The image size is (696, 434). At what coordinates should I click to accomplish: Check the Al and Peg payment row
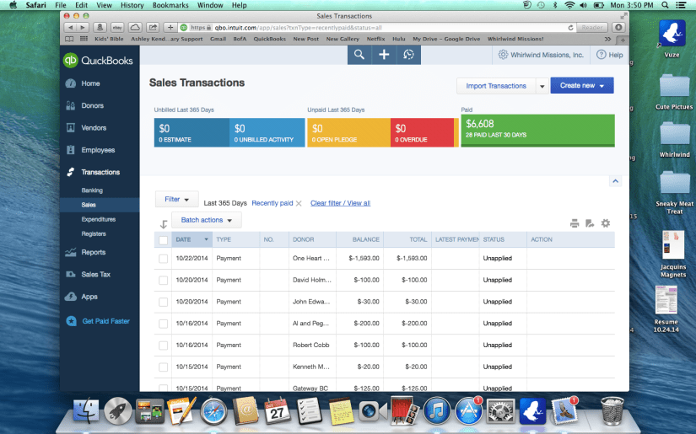163,324
